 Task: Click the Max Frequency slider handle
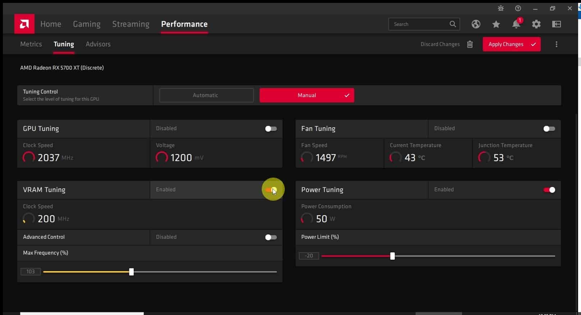pyautogui.click(x=132, y=272)
